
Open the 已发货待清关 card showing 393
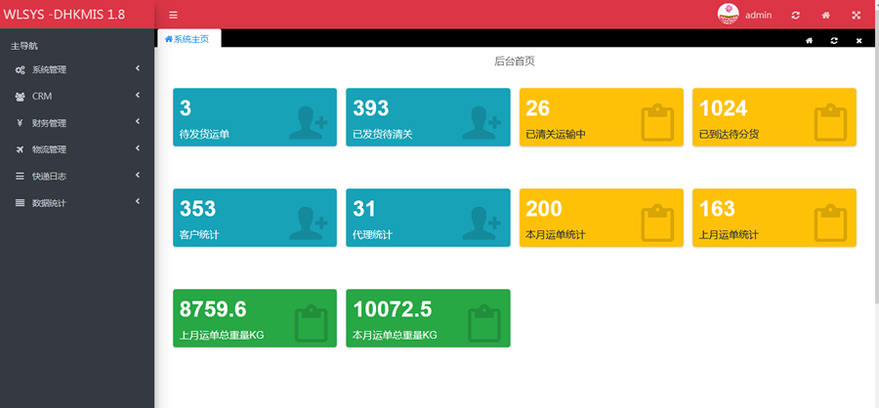coord(428,117)
